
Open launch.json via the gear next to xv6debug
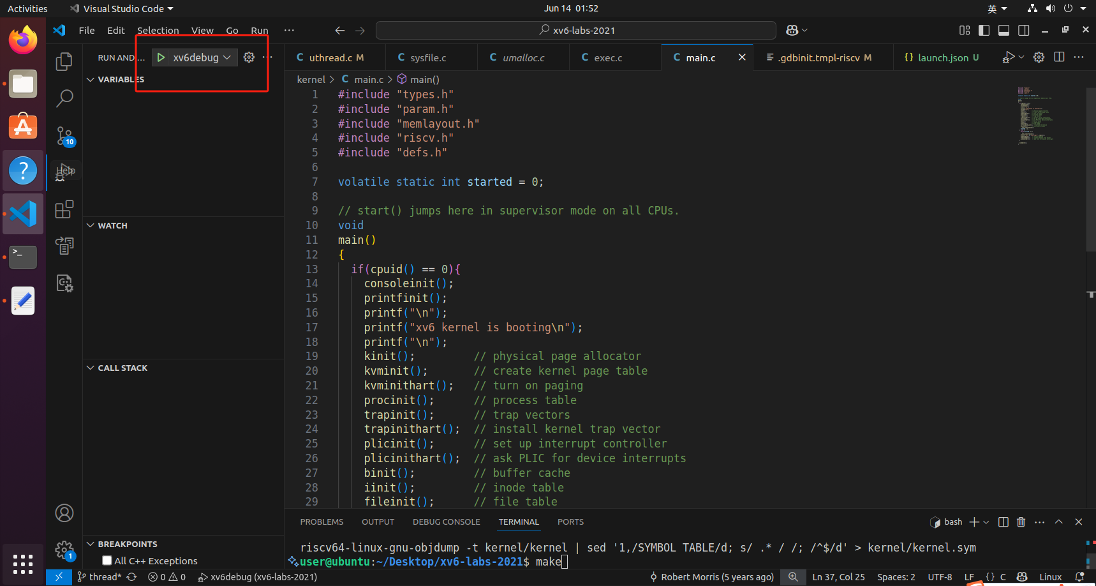249,57
